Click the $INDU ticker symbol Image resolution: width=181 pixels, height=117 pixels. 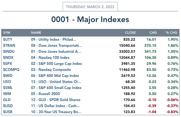tap(9, 52)
